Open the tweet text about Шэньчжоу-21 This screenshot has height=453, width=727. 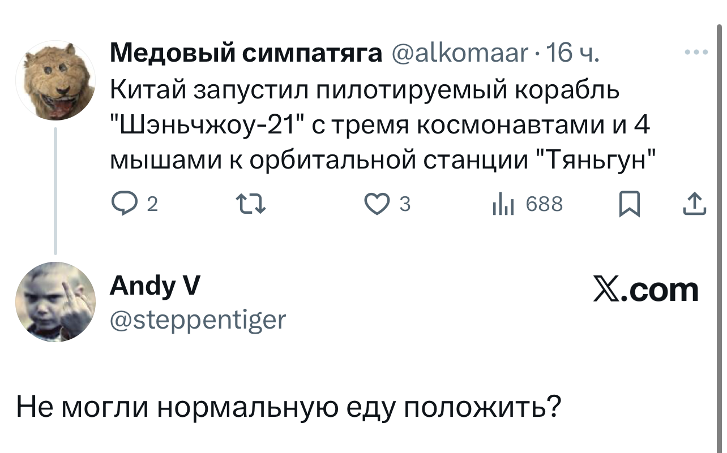pyautogui.click(x=379, y=125)
